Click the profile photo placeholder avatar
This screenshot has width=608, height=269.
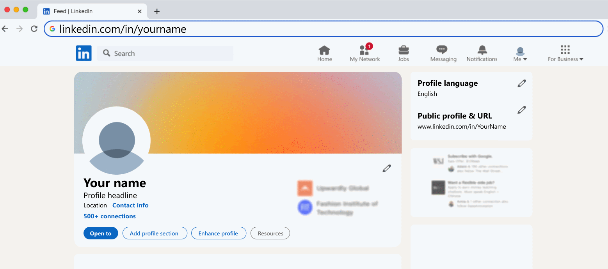117,141
